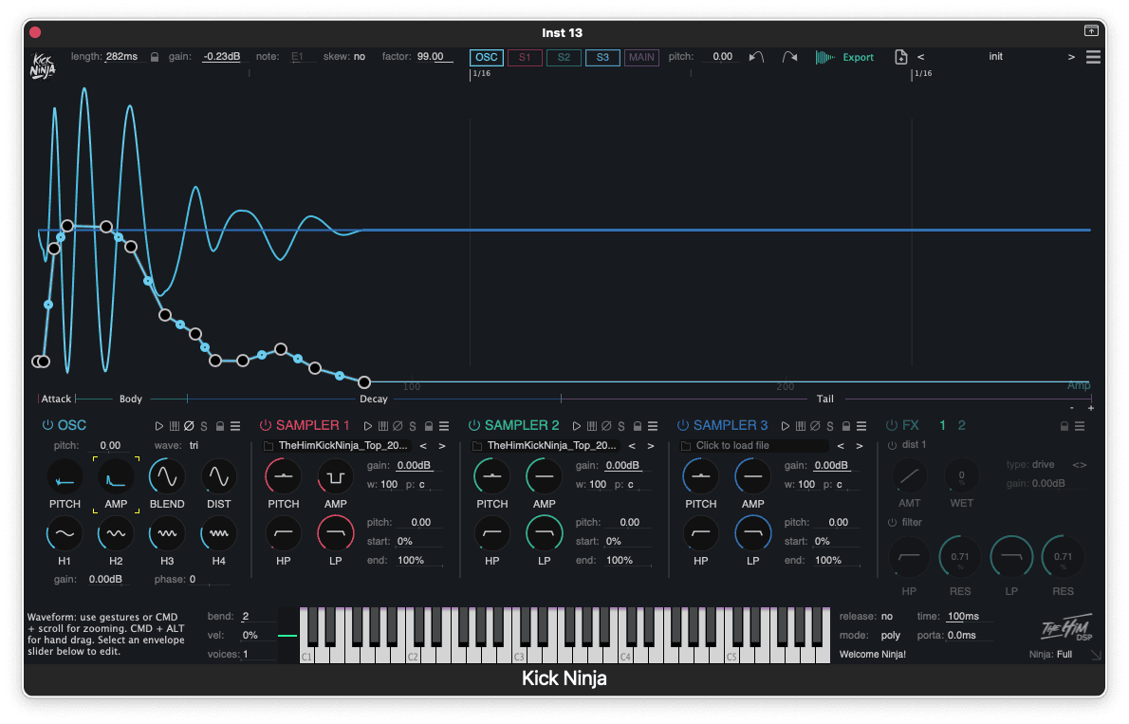The image size is (1129, 724).
Task: Play the Sampler 1 preview
Action: (368, 426)
